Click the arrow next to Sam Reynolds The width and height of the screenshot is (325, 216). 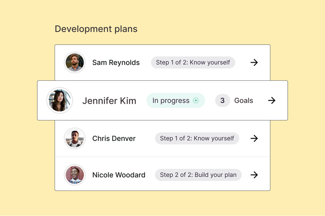(x=254, y=63)
